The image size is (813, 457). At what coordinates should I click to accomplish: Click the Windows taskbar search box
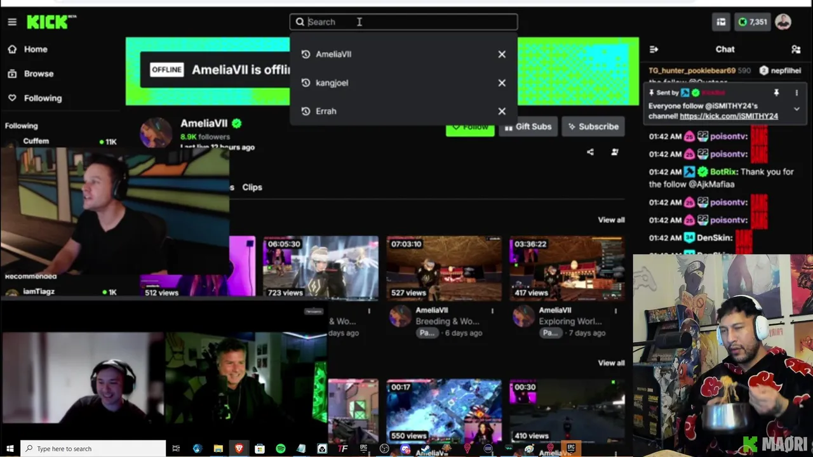coord(93,449)
